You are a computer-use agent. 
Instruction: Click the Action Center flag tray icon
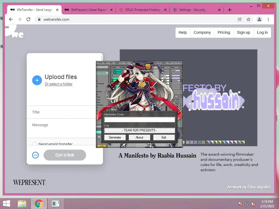240,204
